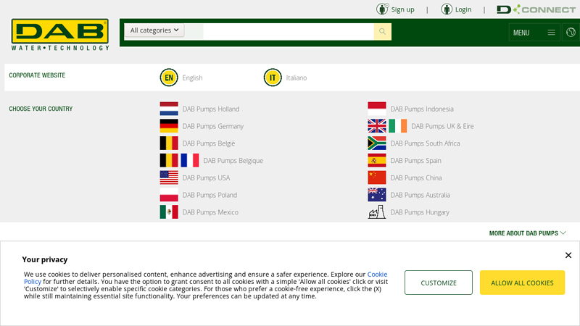
Task: Click the Mexico flag icon
Action: tap(169, 212)
